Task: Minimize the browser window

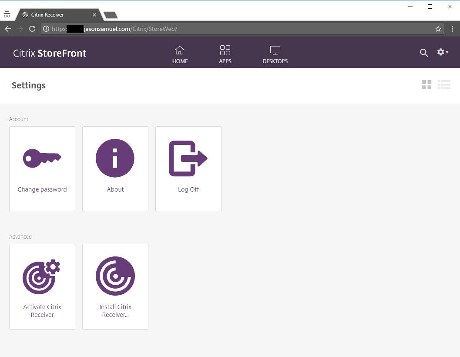Action: click(x=410, y=7)
